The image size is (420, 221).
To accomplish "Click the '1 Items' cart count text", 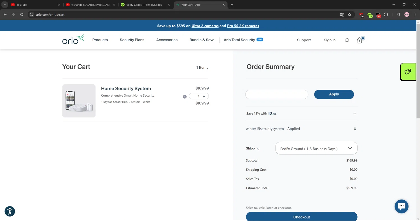I will pyautogui.click(x=202, y=68).
